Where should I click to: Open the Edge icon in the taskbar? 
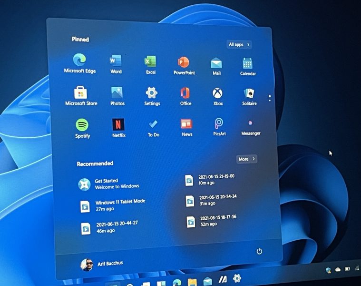pos(177,282)
